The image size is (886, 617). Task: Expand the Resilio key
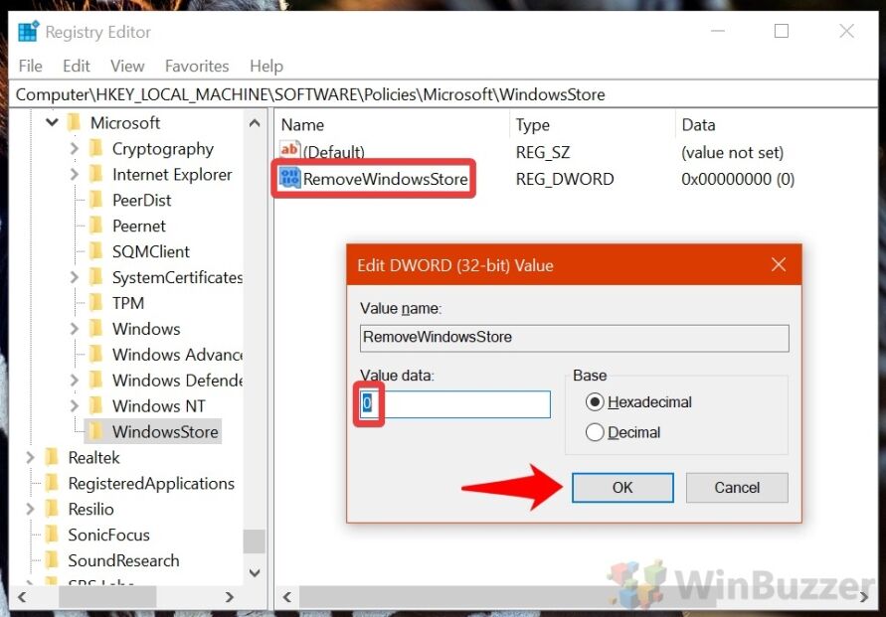pyautogui.click(x=30, y=509)
